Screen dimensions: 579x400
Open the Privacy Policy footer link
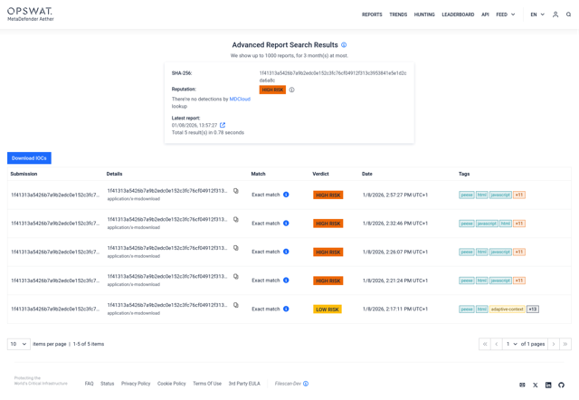[x=136, y=384]
